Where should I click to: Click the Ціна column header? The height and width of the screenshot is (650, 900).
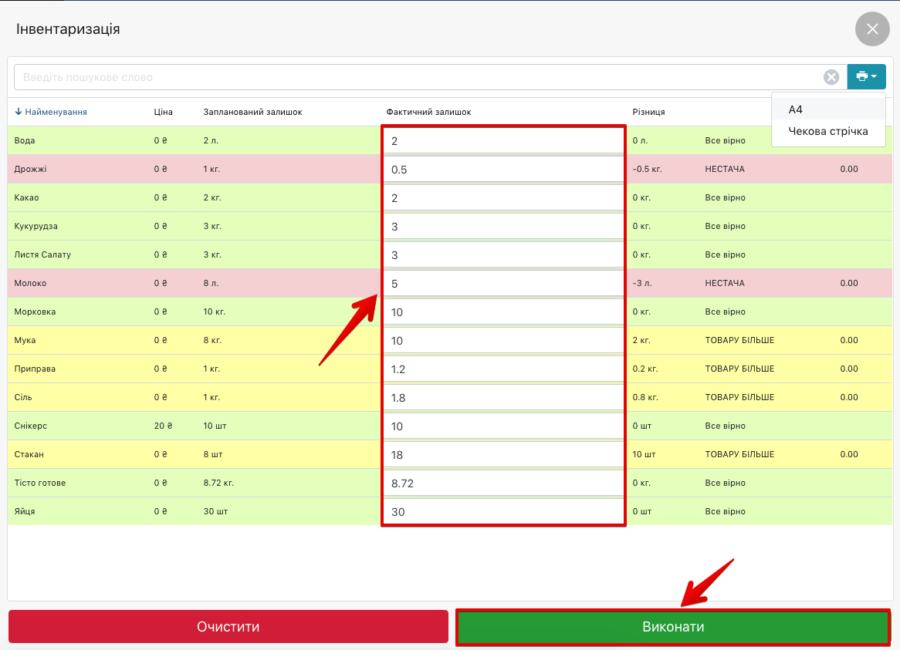[x=163, y=112]
